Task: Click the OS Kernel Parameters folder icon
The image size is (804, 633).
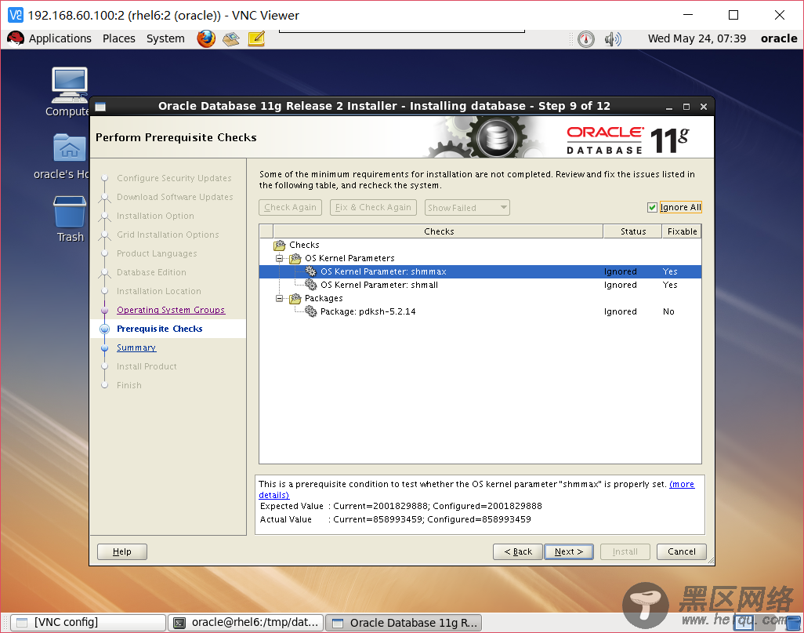Action: point(295,258)
